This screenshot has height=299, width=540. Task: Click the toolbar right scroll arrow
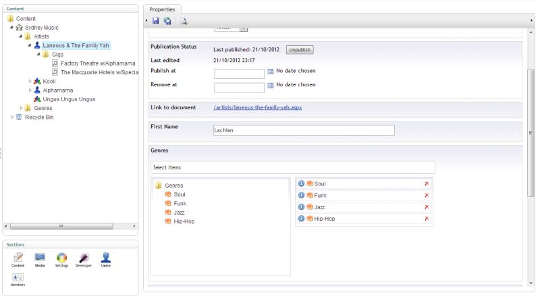point(531,21)
